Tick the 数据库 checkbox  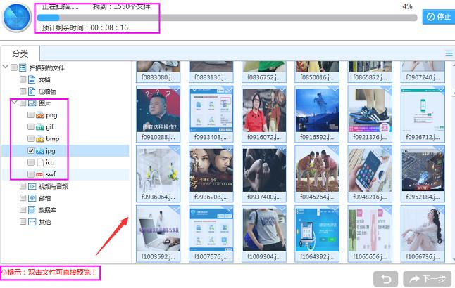click(23, 209)
